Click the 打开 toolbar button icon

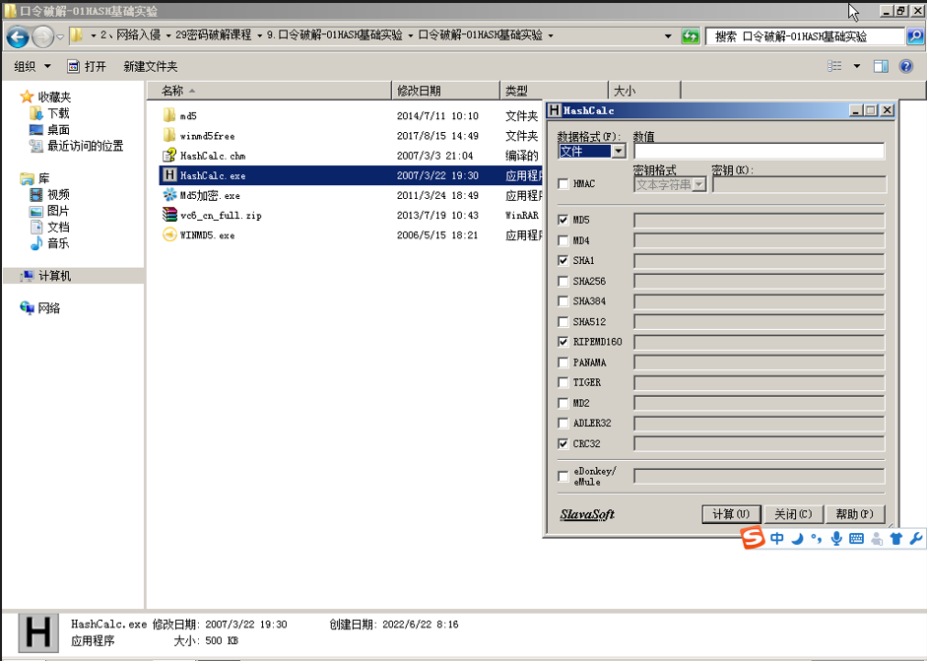coord(73,66)
